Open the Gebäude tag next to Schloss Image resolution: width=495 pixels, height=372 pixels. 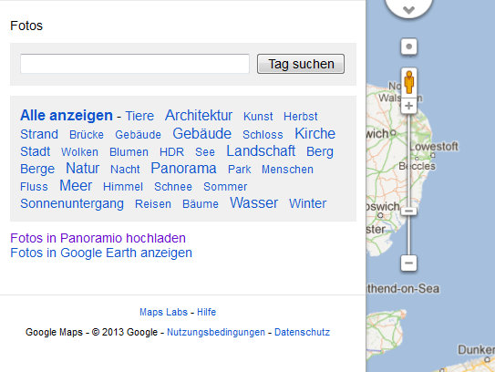coord(201,134)
